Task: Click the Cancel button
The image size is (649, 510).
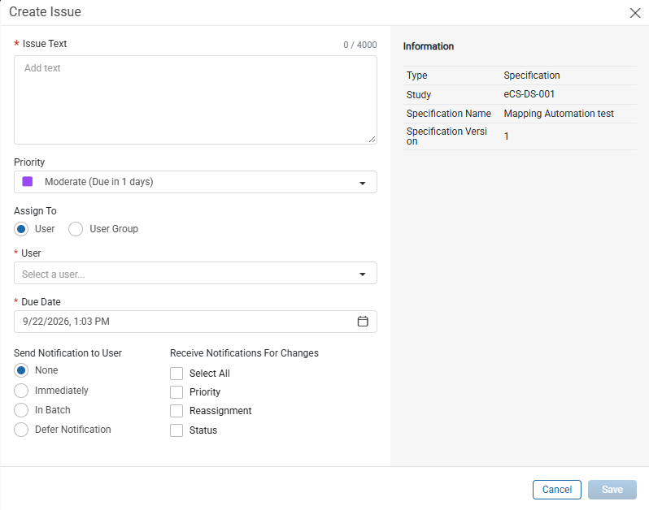Action: point(557,490)
